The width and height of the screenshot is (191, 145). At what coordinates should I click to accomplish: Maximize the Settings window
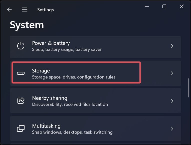coord(164,7)
